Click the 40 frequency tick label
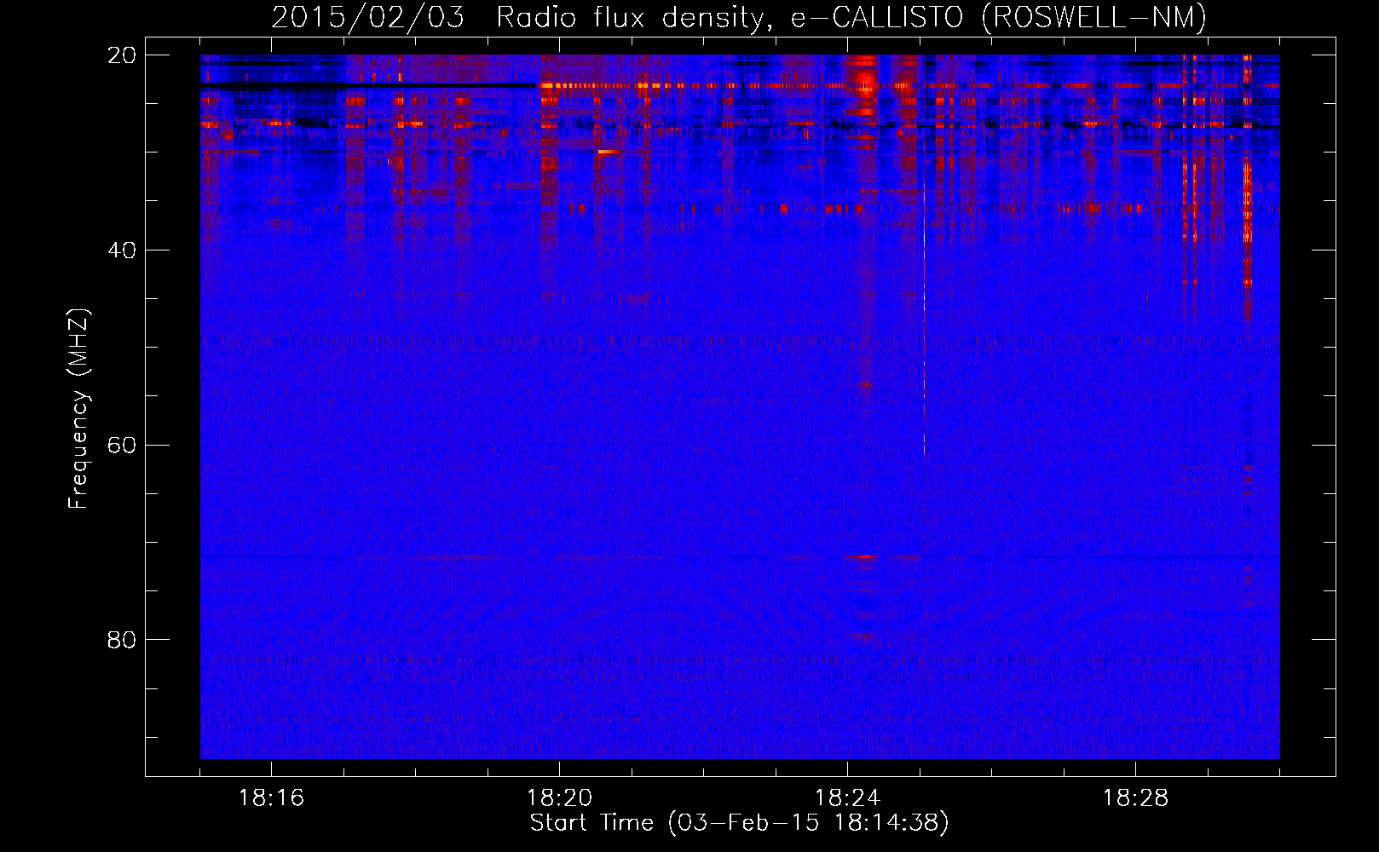1379x852 pixels. (x=122, y=250)
